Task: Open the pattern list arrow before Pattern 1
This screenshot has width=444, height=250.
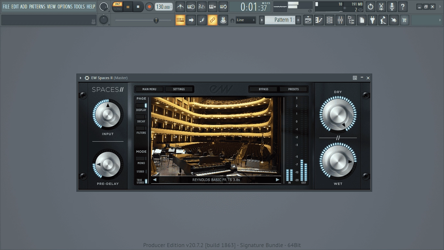Action: tap(262, 20)
